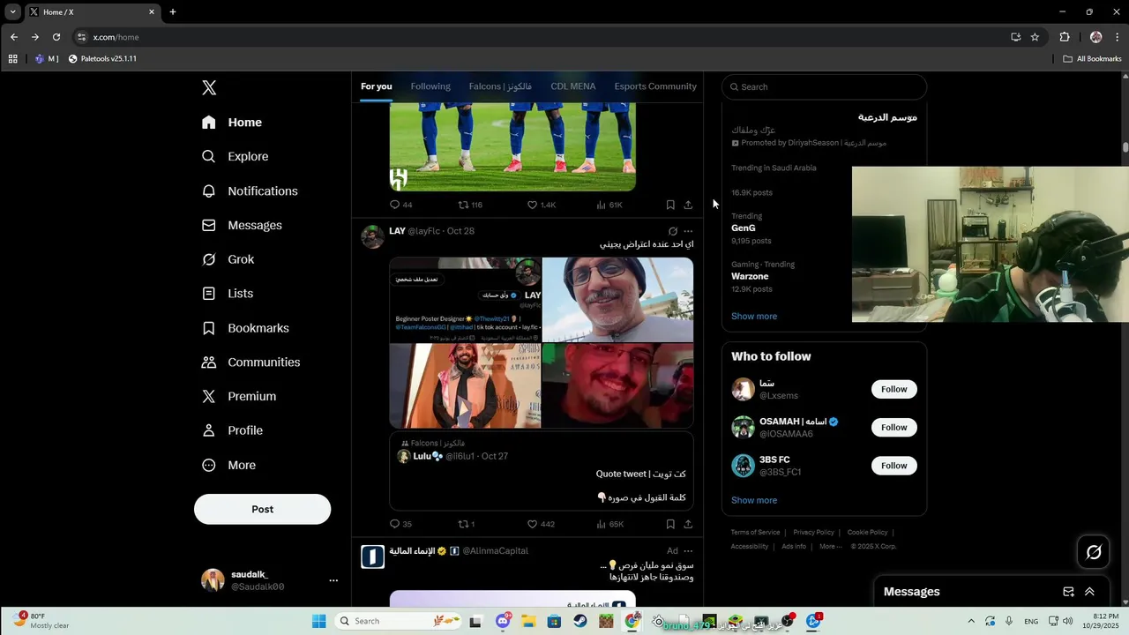
Task: Bookmark this page with the star icon
Action: click(x=1035, y=37)
